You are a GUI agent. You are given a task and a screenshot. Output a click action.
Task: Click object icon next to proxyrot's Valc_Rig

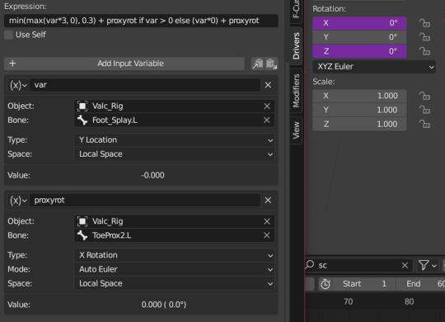click(82, 221)
